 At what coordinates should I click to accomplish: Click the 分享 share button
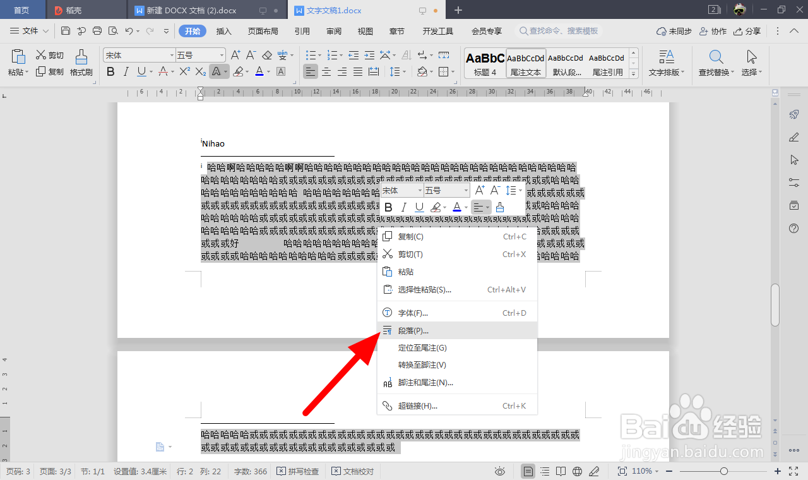point(747,31)
